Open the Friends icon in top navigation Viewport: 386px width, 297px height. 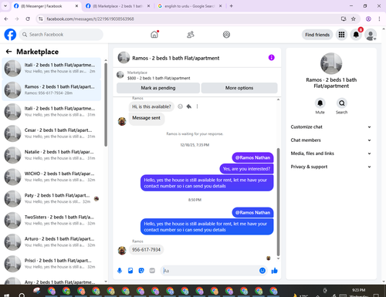point(191,35)
